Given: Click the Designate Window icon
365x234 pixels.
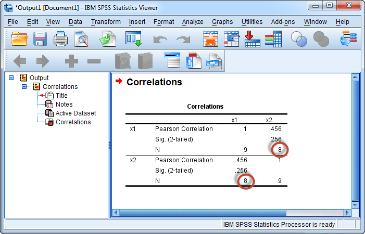Looking at the screenshot, I should point(348,38).
